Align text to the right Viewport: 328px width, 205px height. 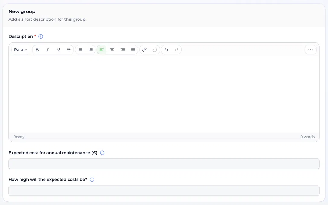point(123,49)
